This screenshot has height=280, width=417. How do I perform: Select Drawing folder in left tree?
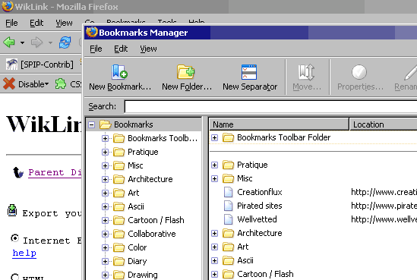point(143,275)
